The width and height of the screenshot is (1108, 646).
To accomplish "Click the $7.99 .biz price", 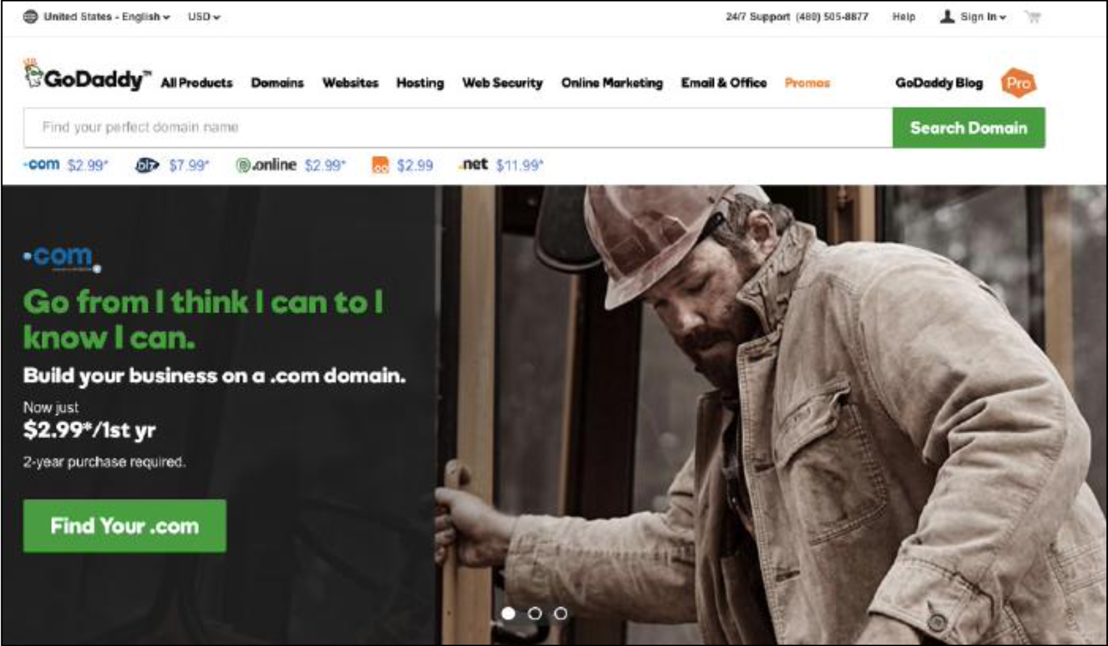I will click(189, 166).
